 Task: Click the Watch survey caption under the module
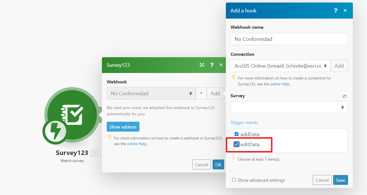(72, 161)
